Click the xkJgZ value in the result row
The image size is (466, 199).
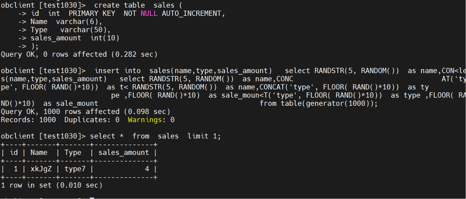41,169
